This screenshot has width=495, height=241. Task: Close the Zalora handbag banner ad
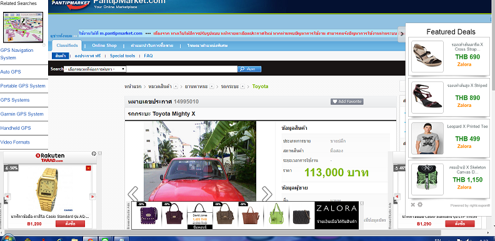click(x=362, y=204)
